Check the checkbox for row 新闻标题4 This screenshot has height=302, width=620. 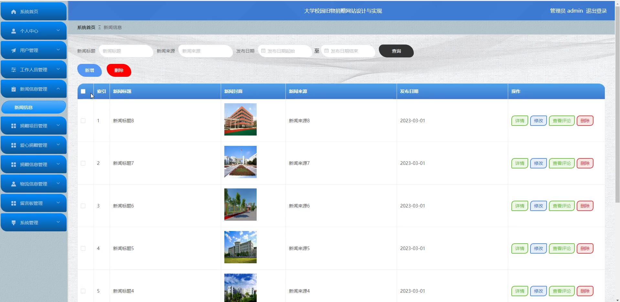coord(83,291)
